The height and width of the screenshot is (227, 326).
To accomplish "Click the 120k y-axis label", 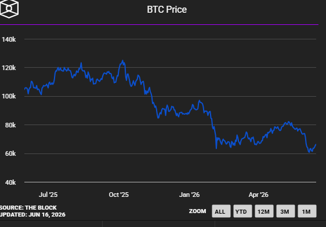I will pyautogui.click(x=9, y=68).
